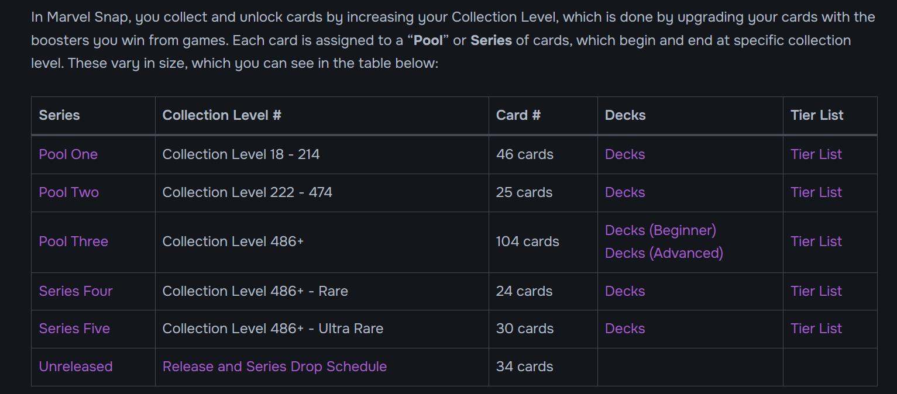Open the Series Five link
Image resolution: width=897 pixels, height=394 pixels.
tap(74, 329)
